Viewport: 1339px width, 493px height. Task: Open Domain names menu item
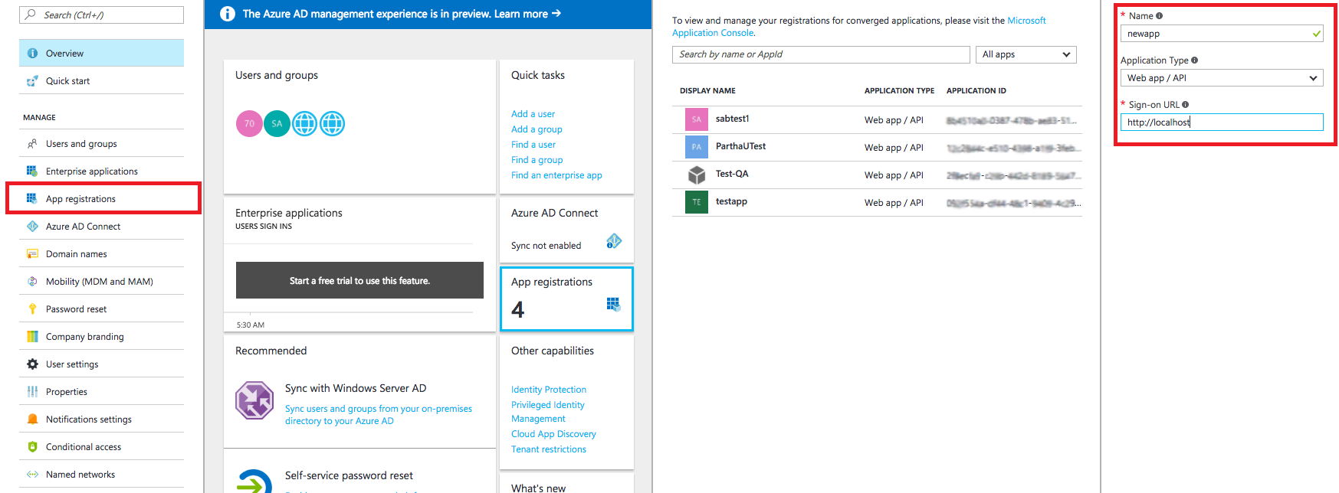click(x=101, y=254)
